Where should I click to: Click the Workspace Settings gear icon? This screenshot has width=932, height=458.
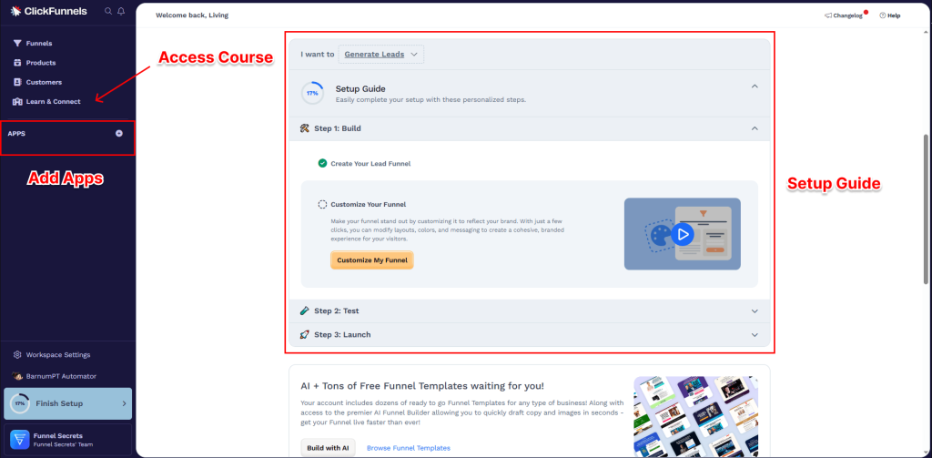[17, 354]
